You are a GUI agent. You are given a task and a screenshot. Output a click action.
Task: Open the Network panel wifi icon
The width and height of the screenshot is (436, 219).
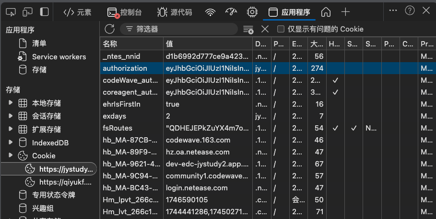click(210, 12)
